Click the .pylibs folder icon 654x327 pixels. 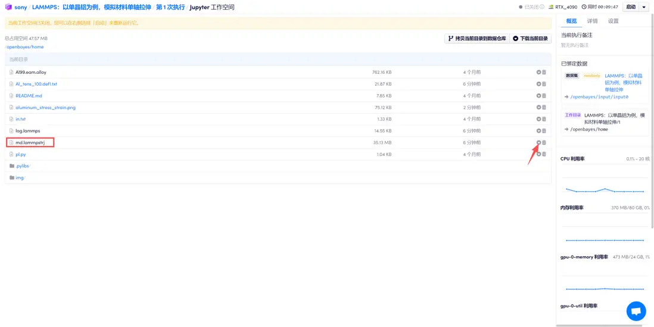[12, 166]
